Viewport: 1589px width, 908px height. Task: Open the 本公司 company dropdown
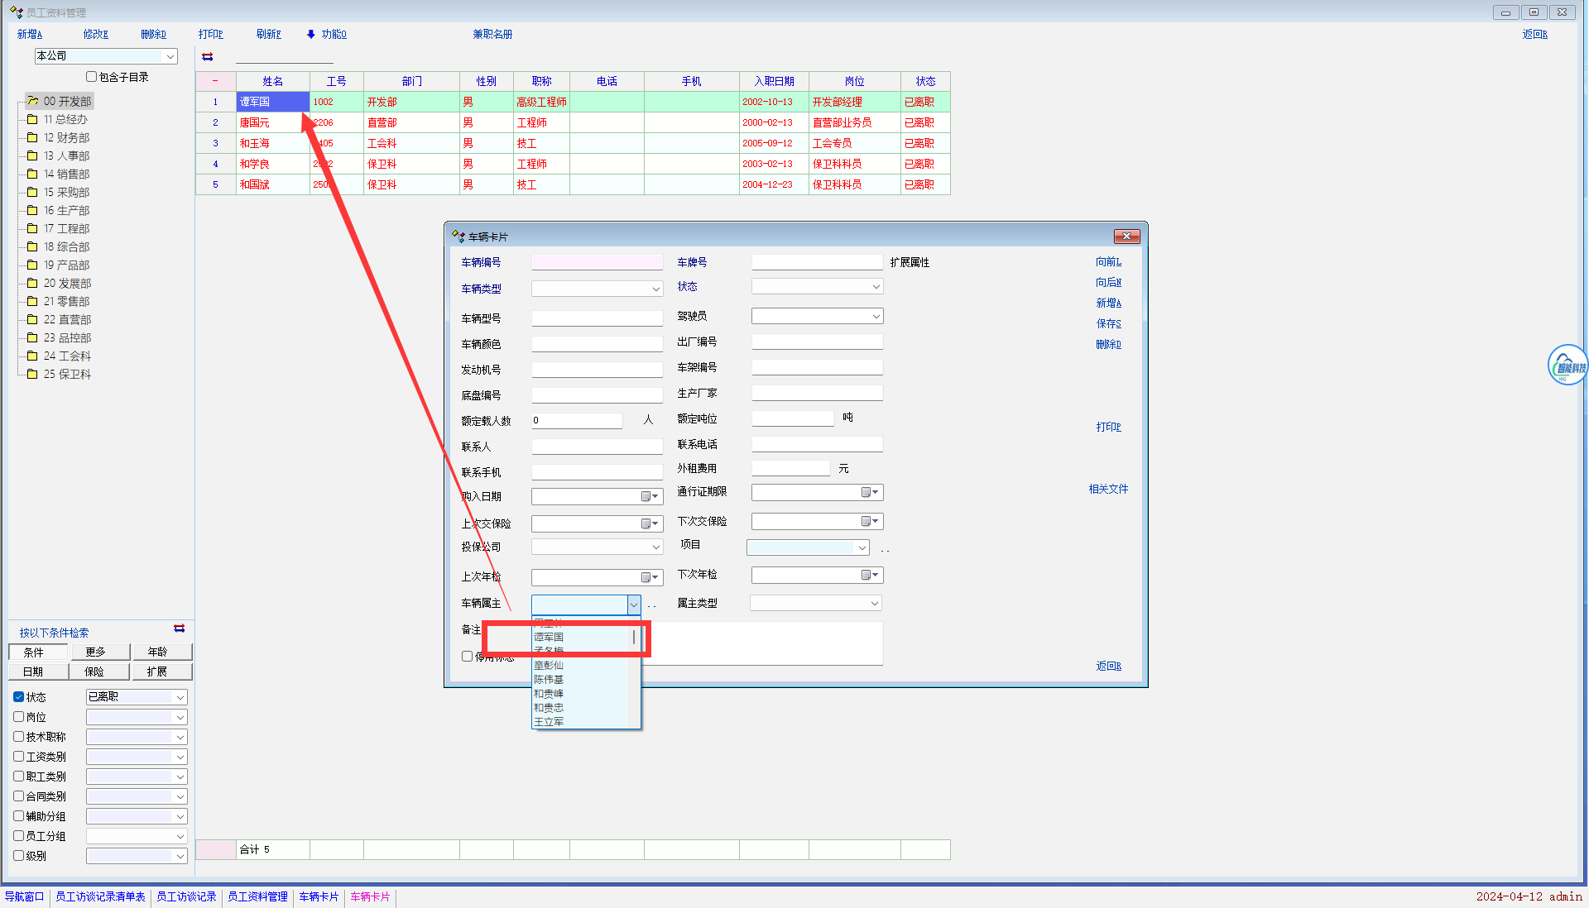point(170,56)
